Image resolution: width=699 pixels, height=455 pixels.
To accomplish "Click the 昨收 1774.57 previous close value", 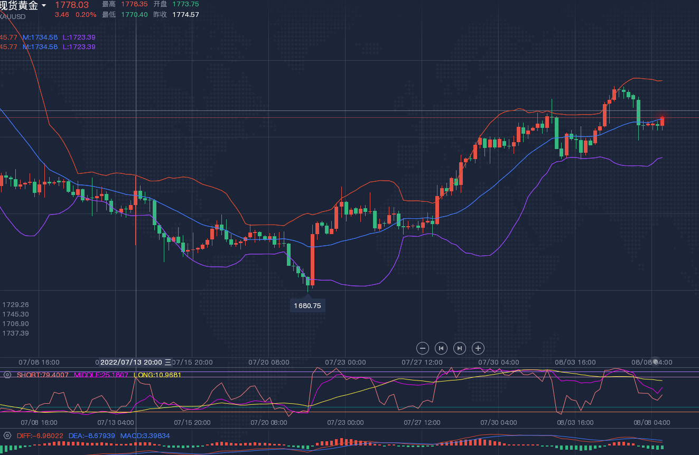I will (x=185, y=14).
